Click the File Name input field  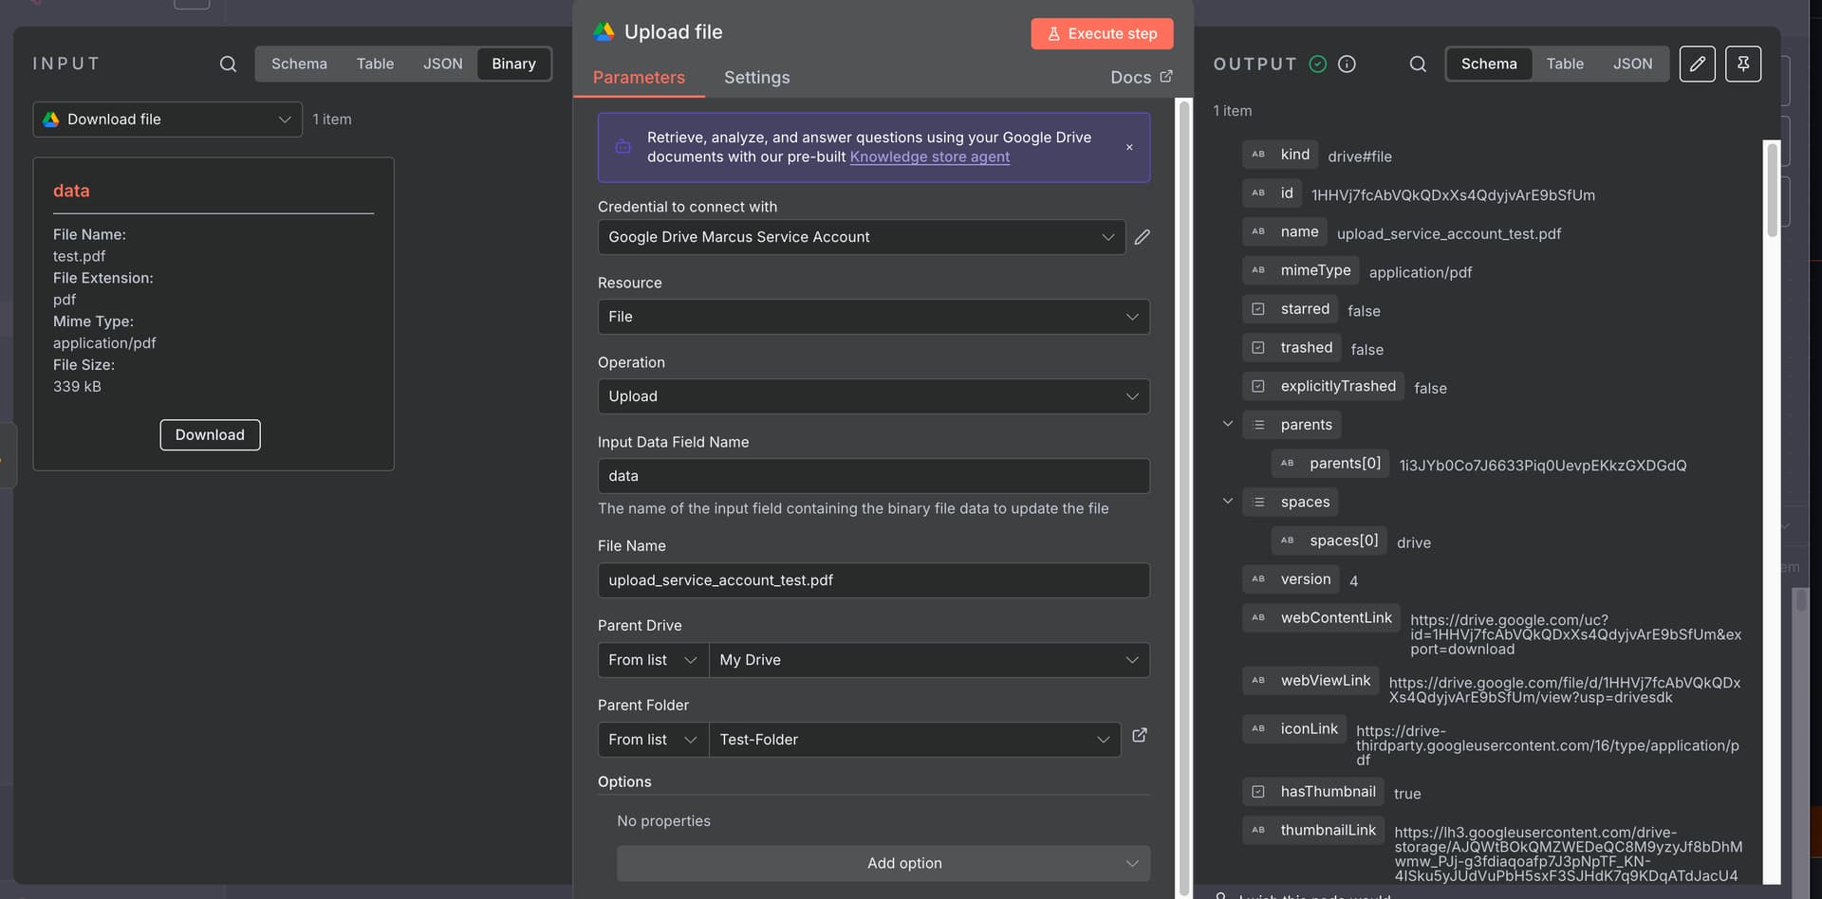(x=873, y=580)
